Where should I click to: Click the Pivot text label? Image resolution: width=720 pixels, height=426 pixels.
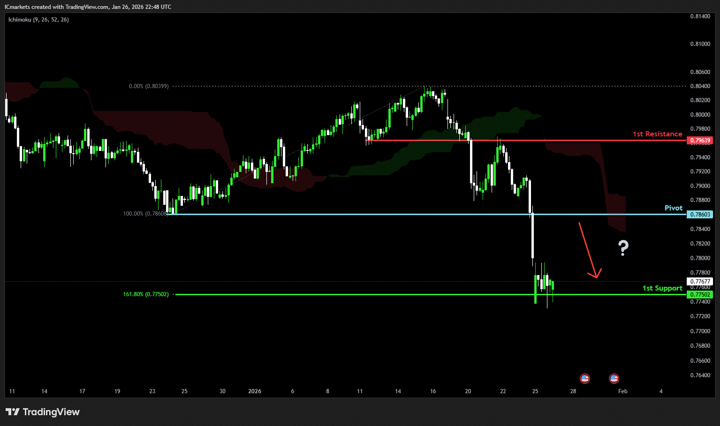[x=673, y=208]
